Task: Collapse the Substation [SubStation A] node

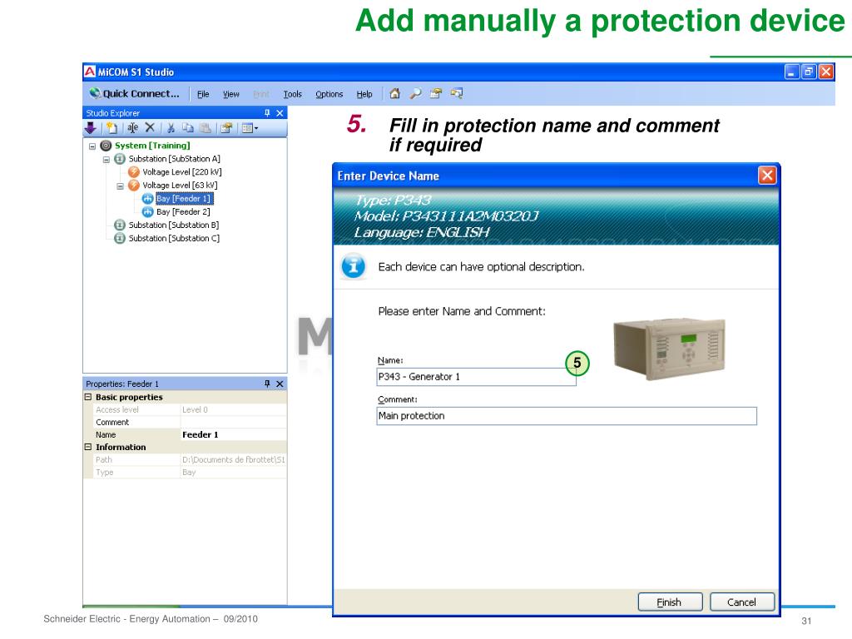Action: 106,159
